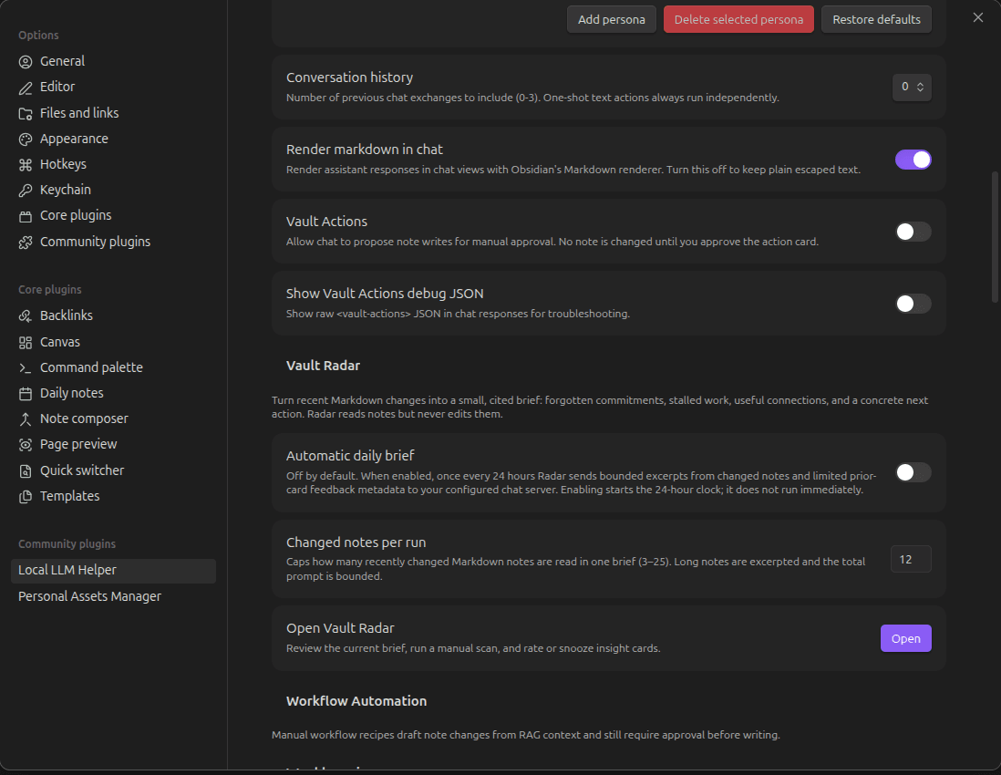Click the Conversation history title text
1001x775 pixels.
tap(349, 77)
